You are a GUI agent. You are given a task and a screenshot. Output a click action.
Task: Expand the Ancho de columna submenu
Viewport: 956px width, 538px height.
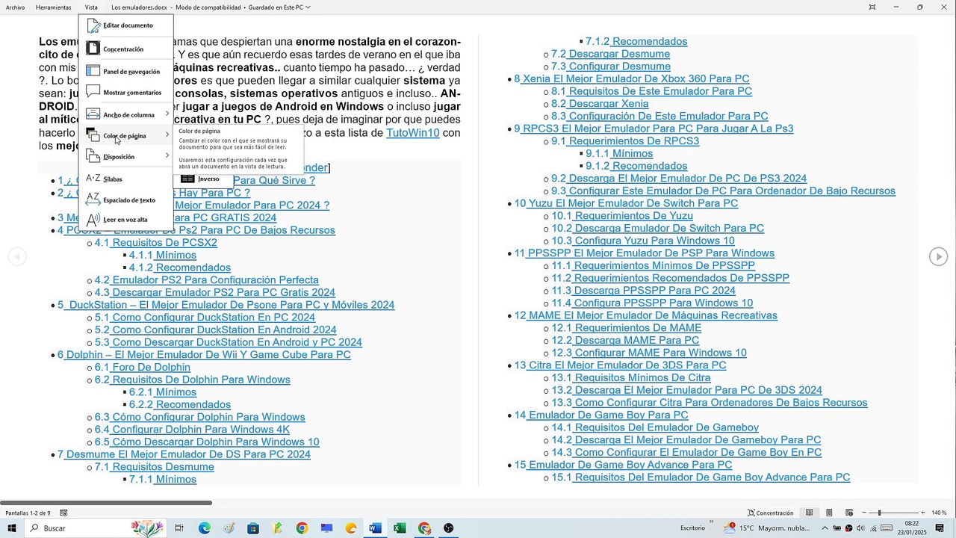coord(167,114)
